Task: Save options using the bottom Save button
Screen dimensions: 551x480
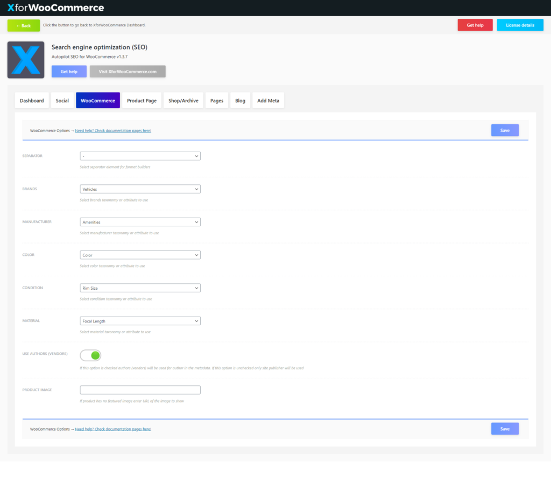Action: click(x=505, y=429)
